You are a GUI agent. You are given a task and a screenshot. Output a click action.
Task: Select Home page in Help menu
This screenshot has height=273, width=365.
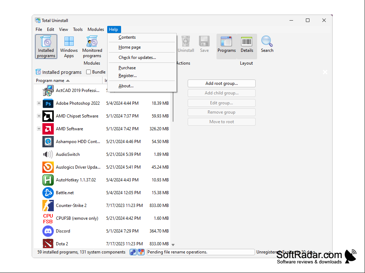142,47
